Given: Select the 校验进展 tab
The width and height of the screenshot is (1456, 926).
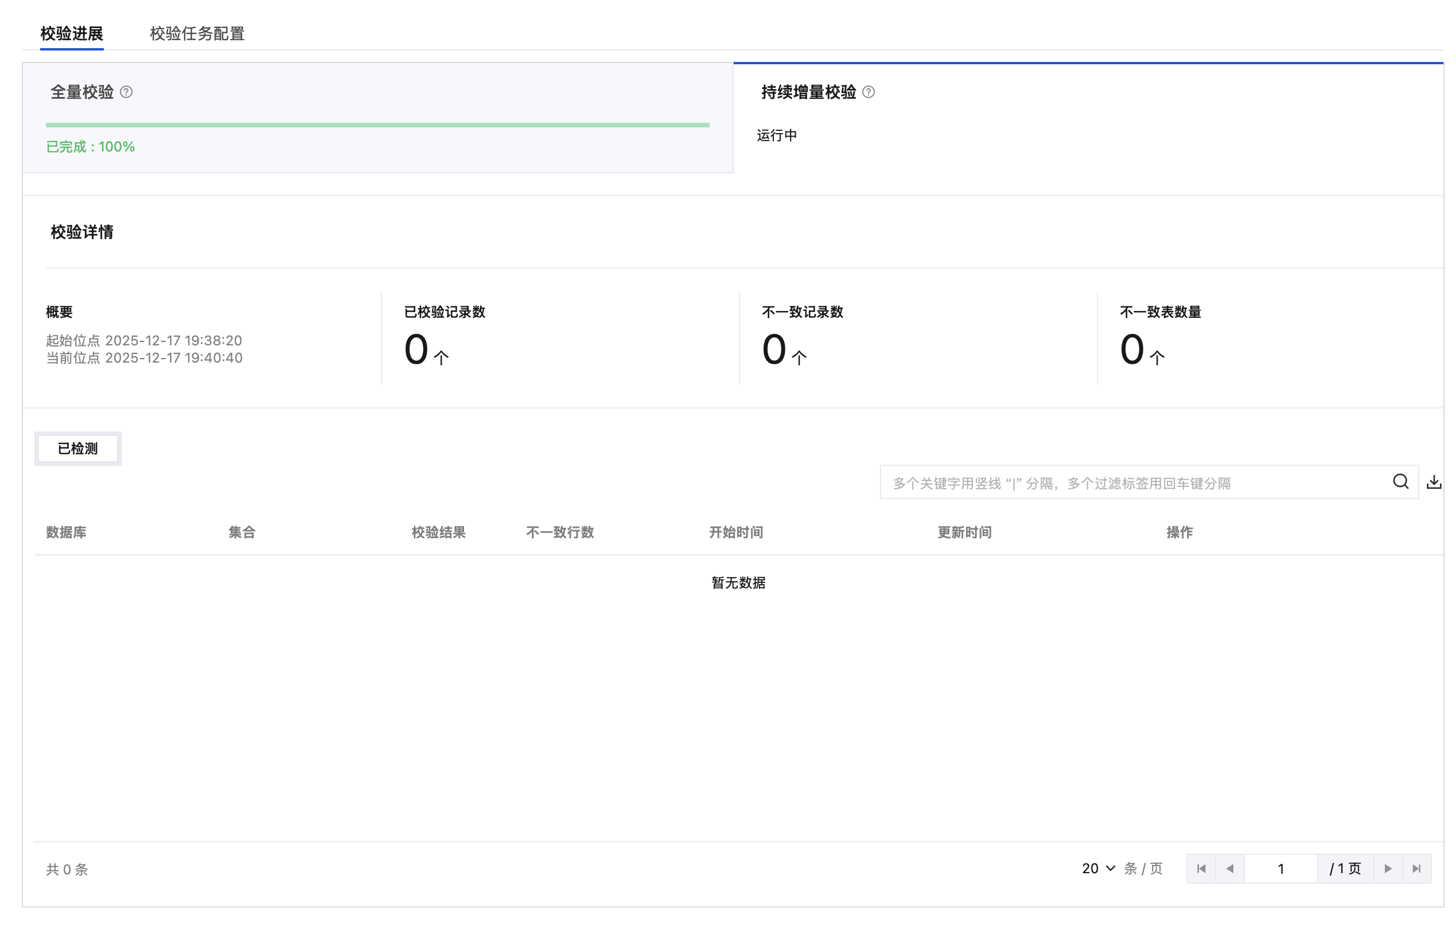Looking at the screenshot, I should (x=71, y=33).
